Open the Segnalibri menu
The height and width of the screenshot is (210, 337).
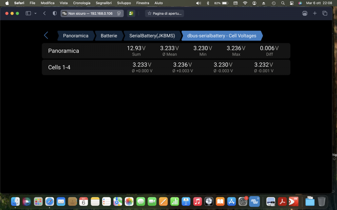[104, 3]
